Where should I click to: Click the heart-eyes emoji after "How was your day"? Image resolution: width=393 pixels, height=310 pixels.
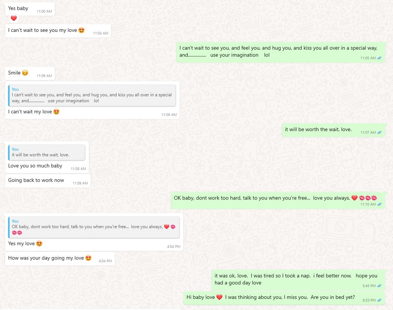tap(88, 258)
